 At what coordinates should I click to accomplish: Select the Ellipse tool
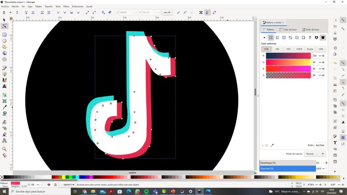[x=4, y=41]
